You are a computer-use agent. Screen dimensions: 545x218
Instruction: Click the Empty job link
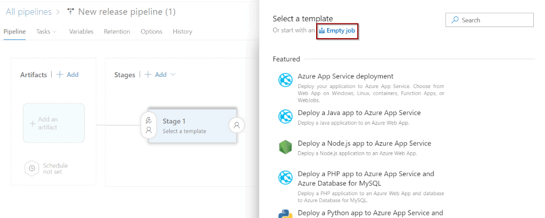pyautogui.click(x=341, y=31)
